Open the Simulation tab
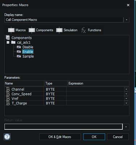Image resolution: width=136 pixels, height=145 pixels. pos(67,30)
